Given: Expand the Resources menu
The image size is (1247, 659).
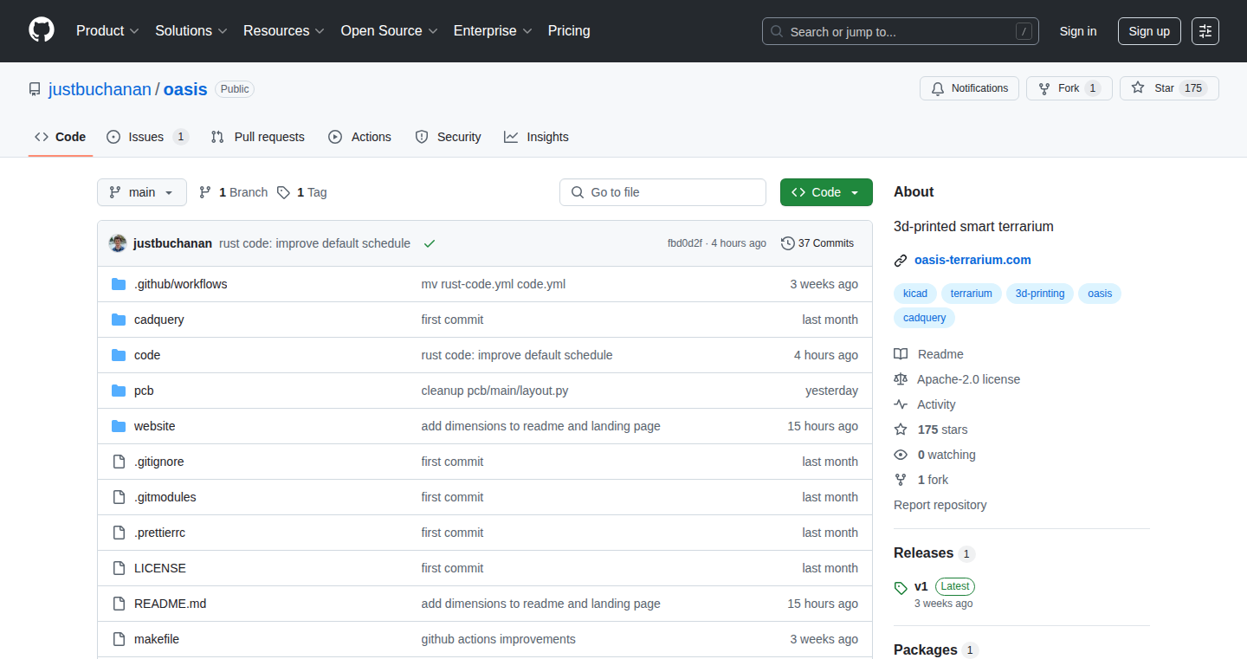Looking at the screenshot, I should [284, 30].
